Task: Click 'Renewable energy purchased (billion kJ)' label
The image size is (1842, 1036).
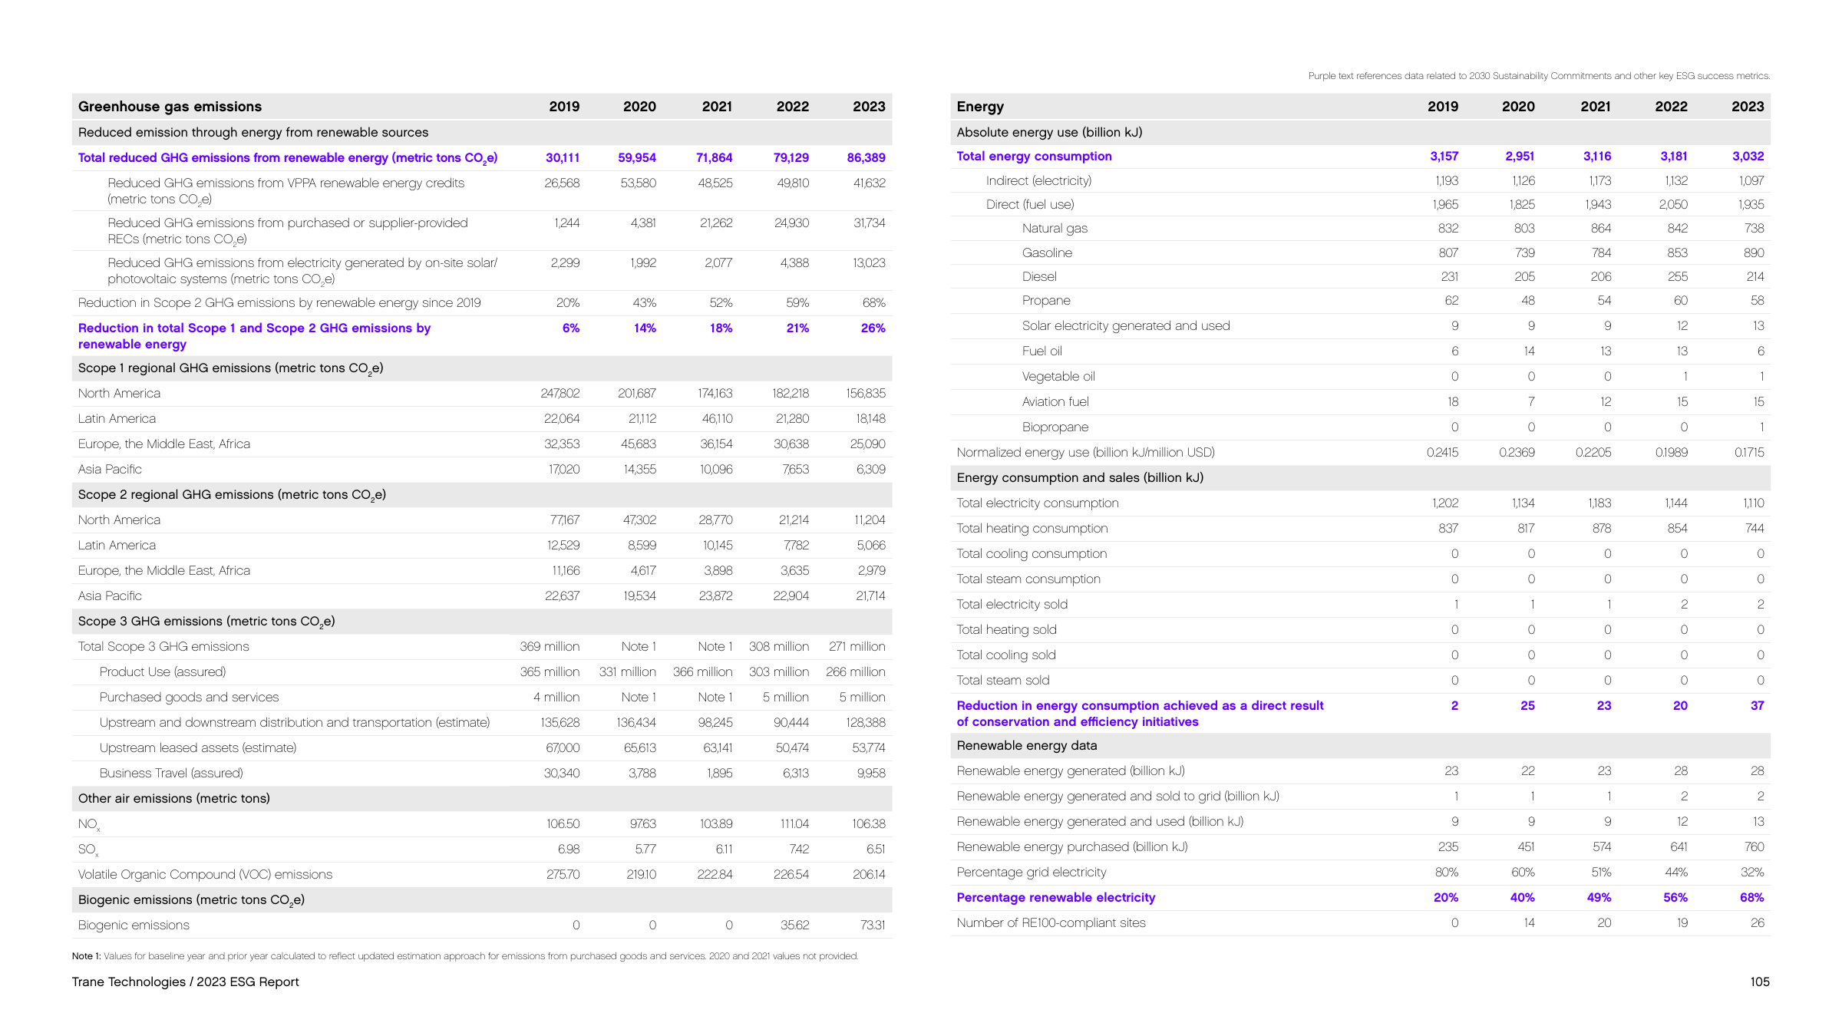Action: tap(1072, 846)
